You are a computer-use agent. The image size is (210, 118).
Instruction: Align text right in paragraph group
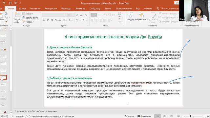coord(100,20)
